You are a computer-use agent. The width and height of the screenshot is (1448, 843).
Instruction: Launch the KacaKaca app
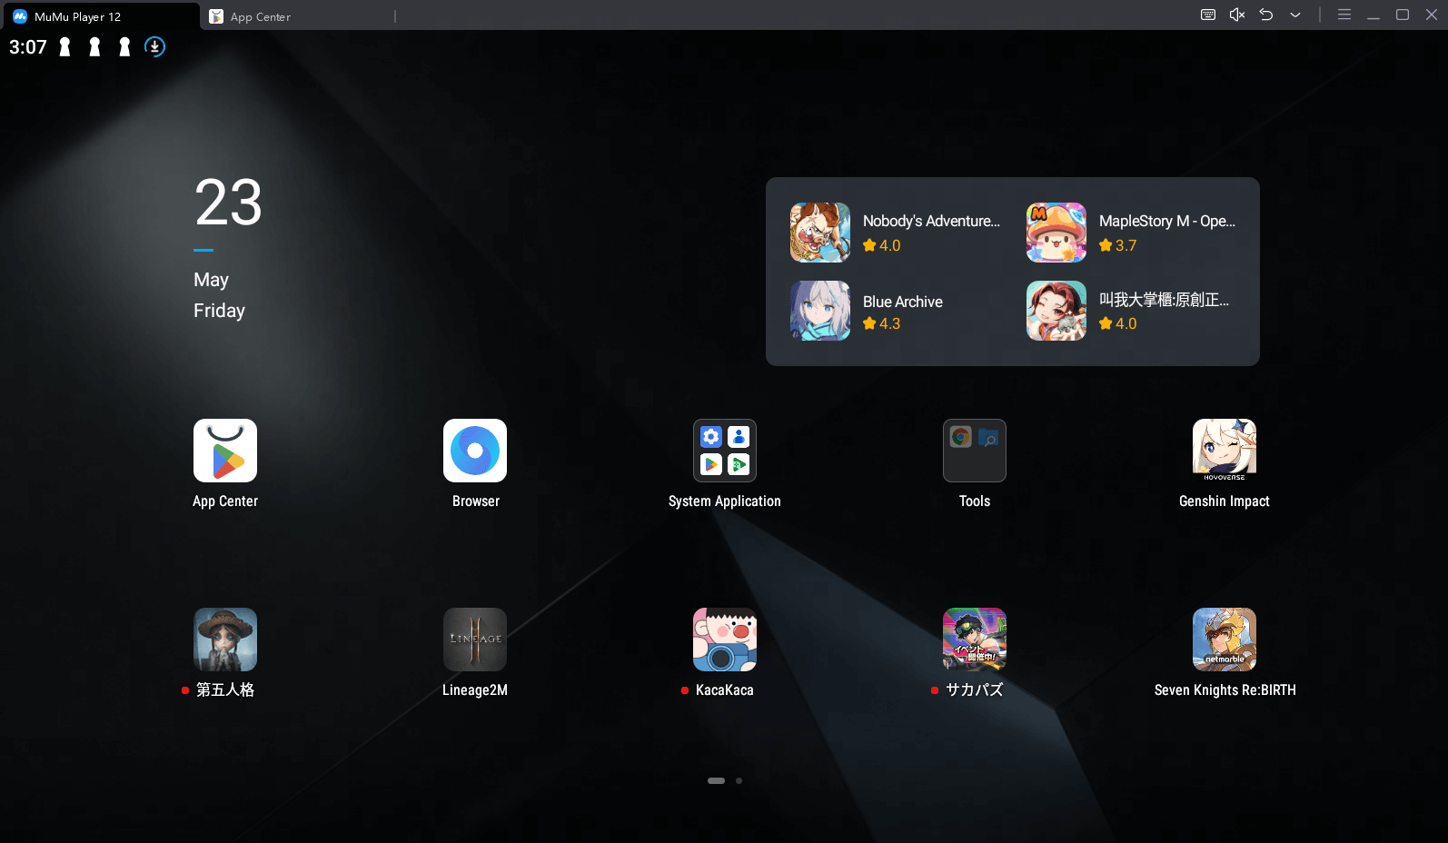(x=725, y=640)
